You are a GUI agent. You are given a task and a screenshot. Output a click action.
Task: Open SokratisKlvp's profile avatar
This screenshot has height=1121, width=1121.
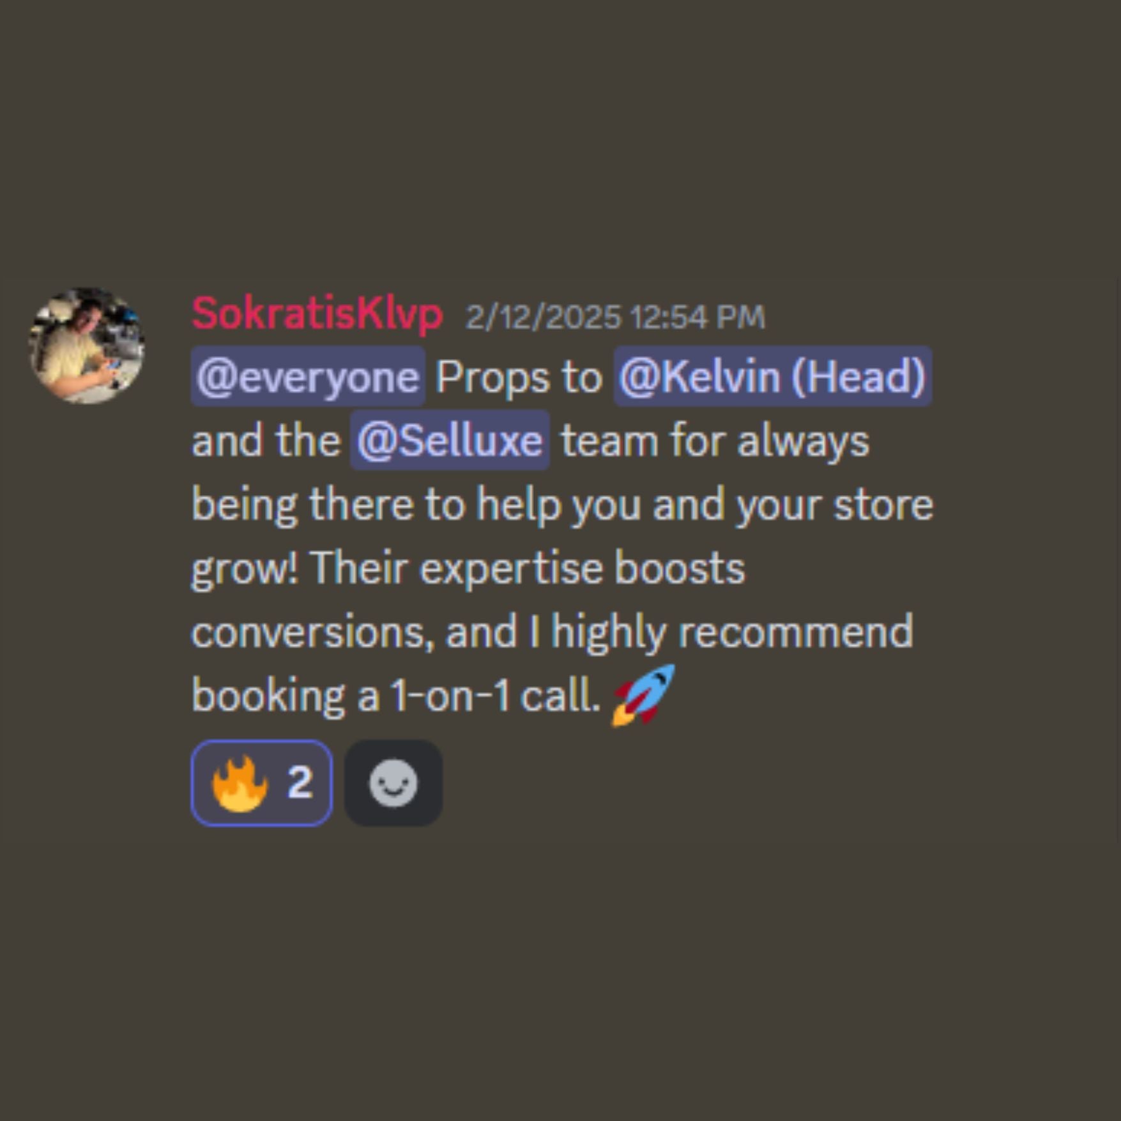(87, 346)
